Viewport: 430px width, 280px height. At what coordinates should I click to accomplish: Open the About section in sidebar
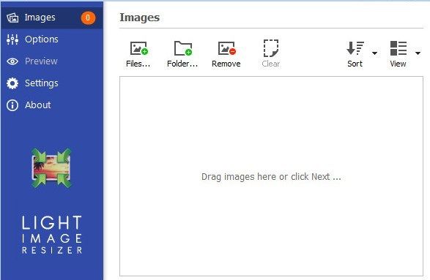coord(52,105)
